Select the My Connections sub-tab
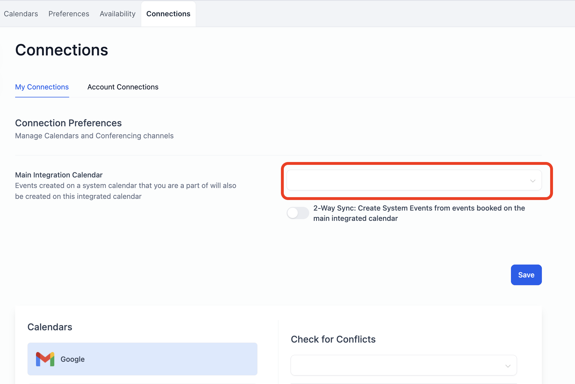This screenshot has height=384, width=575. click(x=42, y=87)
